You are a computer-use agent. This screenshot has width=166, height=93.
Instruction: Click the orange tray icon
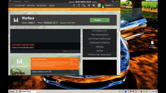click(x=136, y=91)
